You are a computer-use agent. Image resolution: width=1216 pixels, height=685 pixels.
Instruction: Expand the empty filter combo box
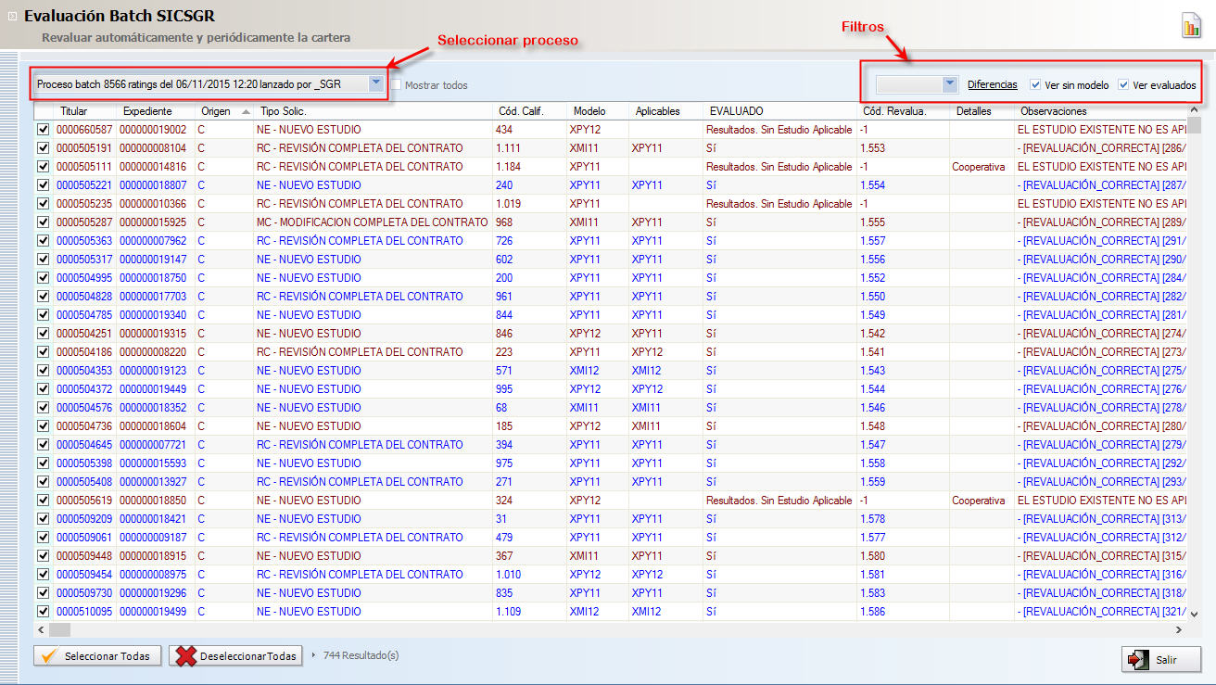pos(949,84)
